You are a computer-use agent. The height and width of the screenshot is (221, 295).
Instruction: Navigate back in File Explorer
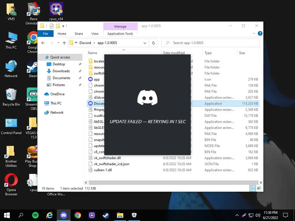point(43,43)
